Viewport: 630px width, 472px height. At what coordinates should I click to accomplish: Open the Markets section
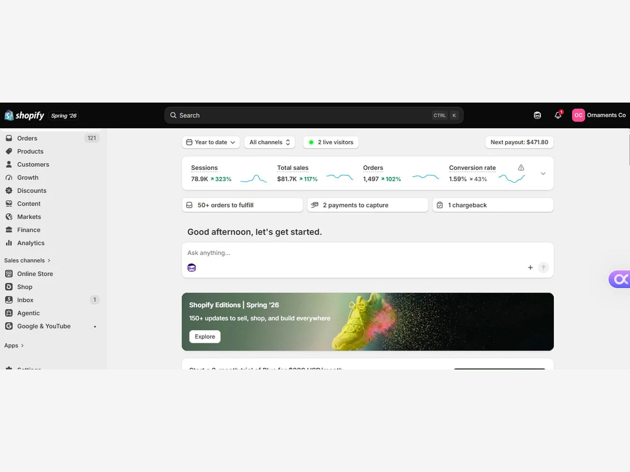pos(29,216)
